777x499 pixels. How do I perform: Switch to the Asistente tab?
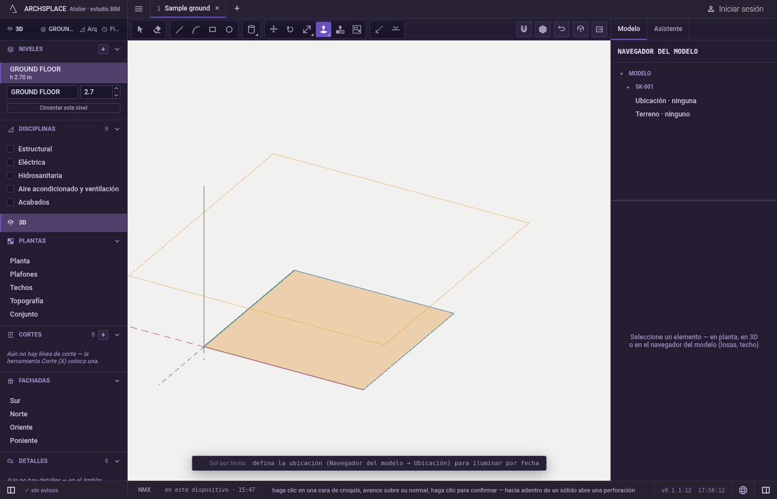668,29
